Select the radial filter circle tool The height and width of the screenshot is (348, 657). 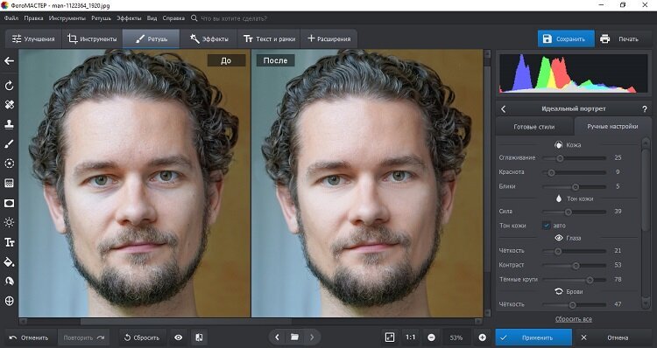coord(10,164)
